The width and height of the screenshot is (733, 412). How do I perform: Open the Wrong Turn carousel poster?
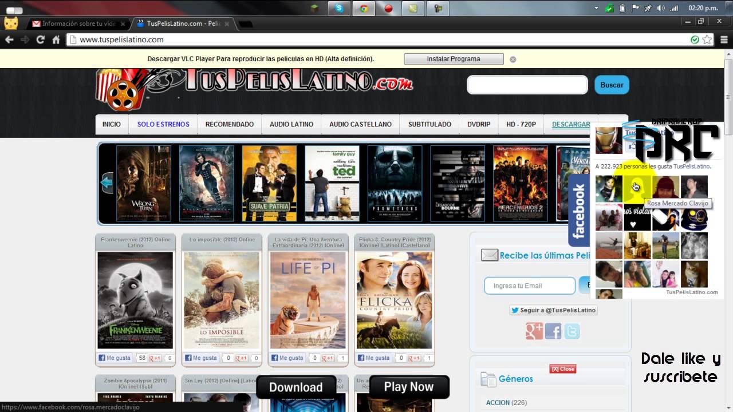pyautogui.click(x=144, y=183)
